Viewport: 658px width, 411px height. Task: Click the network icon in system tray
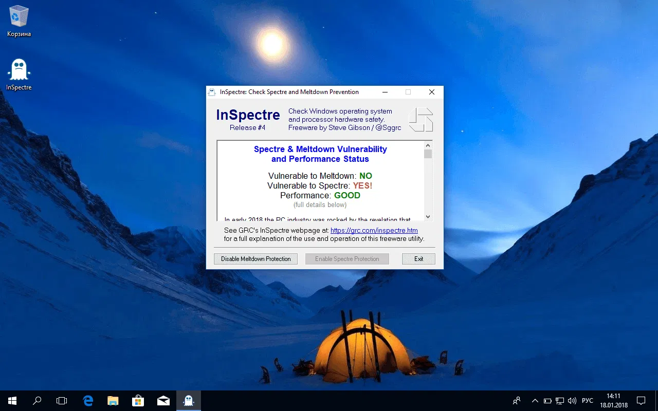point(560,401)
